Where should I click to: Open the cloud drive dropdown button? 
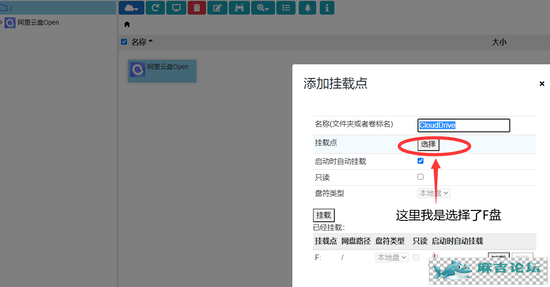(x=132, y=8)
